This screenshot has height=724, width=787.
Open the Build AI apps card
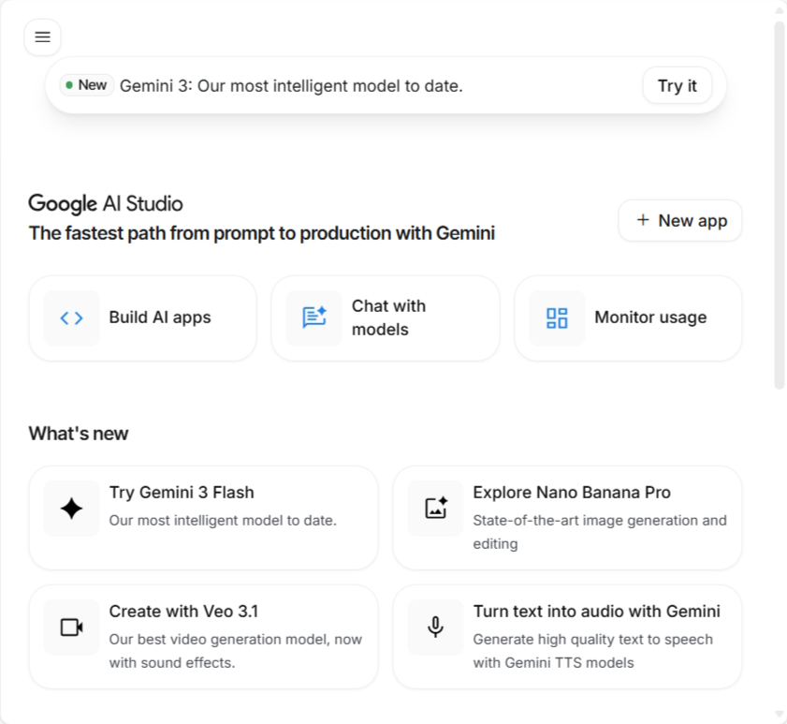point(160,318)
